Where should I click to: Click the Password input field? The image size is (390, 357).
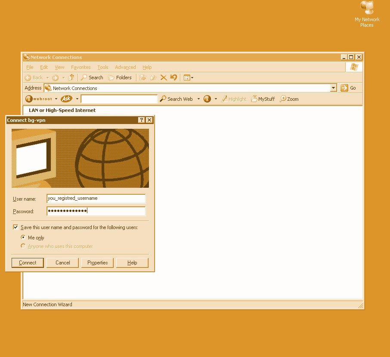[x=96, y=211]
